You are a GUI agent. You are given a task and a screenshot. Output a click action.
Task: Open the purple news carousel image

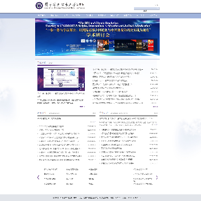click(61, 79)
